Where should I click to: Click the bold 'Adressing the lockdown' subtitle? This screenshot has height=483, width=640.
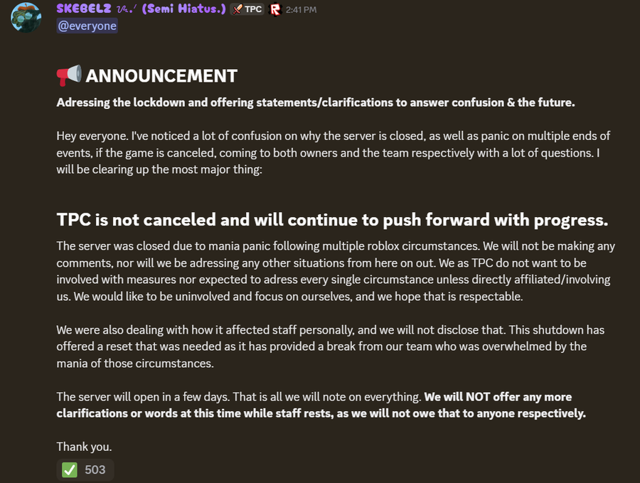pos(315,102)
